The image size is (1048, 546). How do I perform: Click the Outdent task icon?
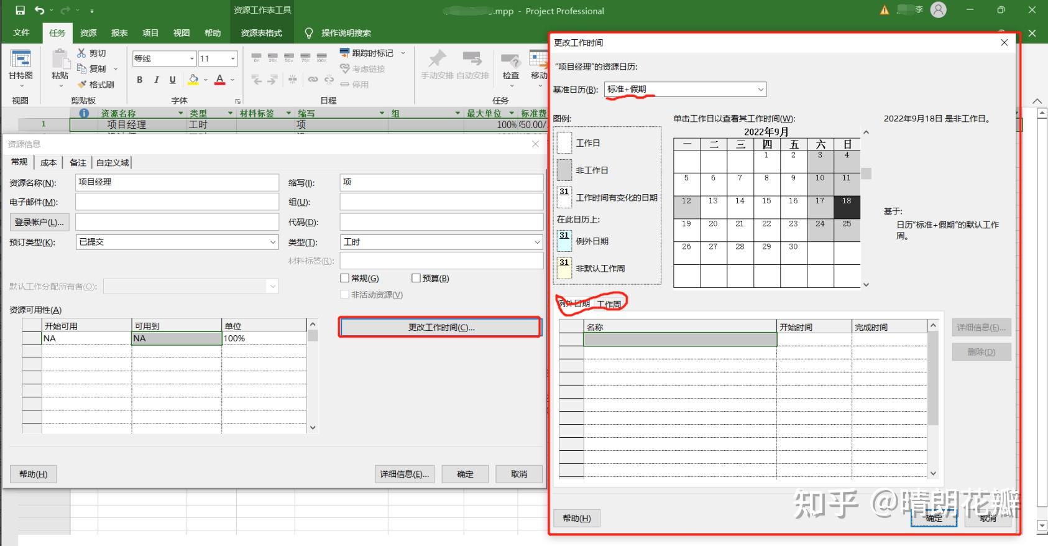pos(256,80)
